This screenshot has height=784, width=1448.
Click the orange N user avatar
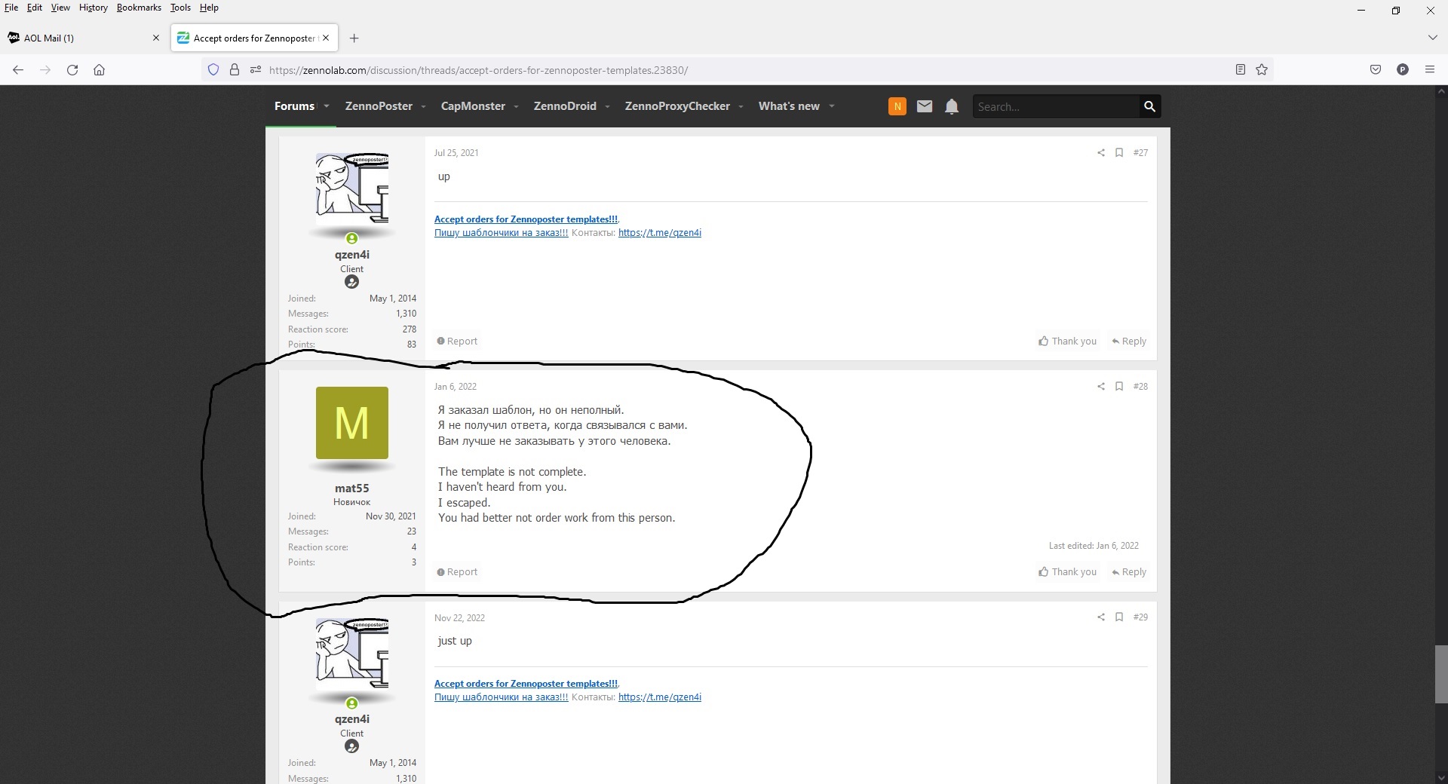tap(897, 106)
